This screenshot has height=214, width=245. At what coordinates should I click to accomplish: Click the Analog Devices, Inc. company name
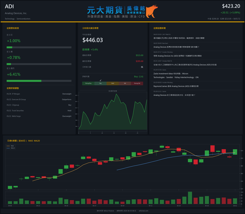[x=16, y=13]
